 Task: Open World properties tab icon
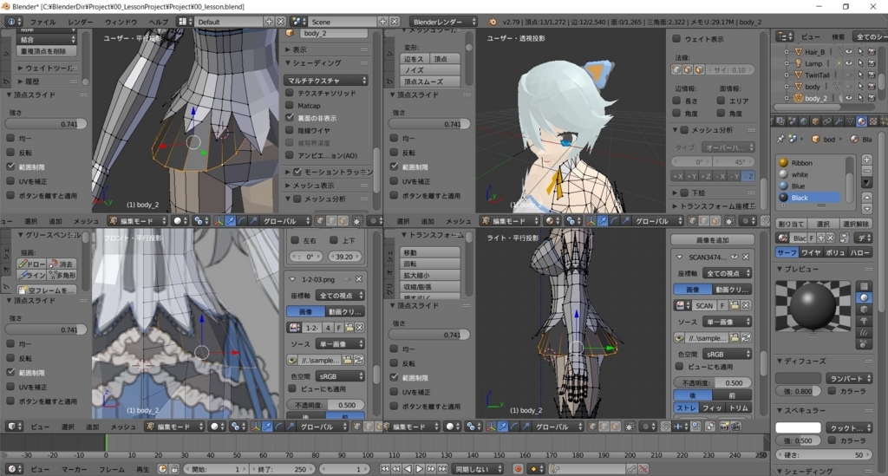pos(804,121)
